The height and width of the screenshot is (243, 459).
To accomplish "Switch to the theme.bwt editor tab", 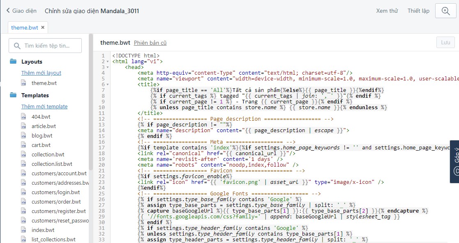I will (24, 28).
